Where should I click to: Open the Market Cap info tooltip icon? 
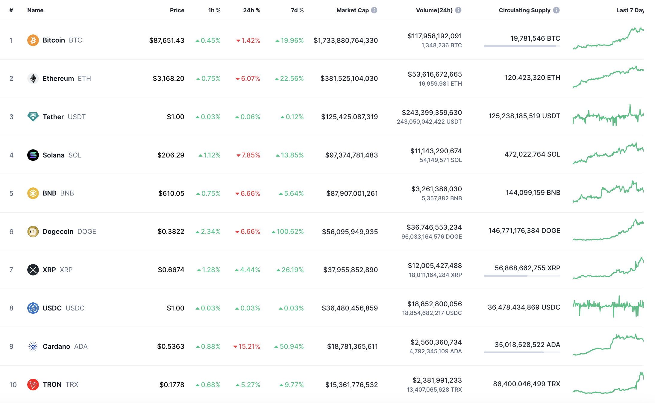coord(374,10)
